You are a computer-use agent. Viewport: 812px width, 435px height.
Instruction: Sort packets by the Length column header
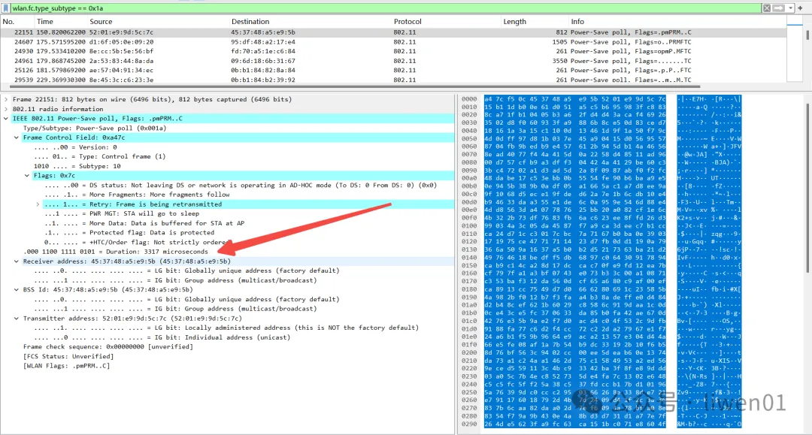tap(515, 22)
